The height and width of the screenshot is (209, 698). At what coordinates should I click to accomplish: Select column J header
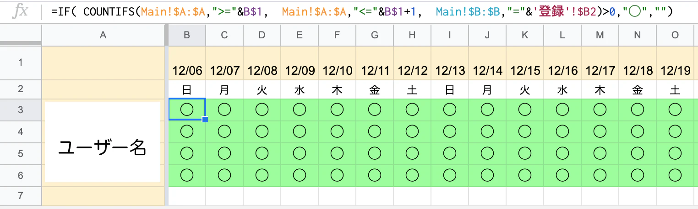(x=487, y=35)
